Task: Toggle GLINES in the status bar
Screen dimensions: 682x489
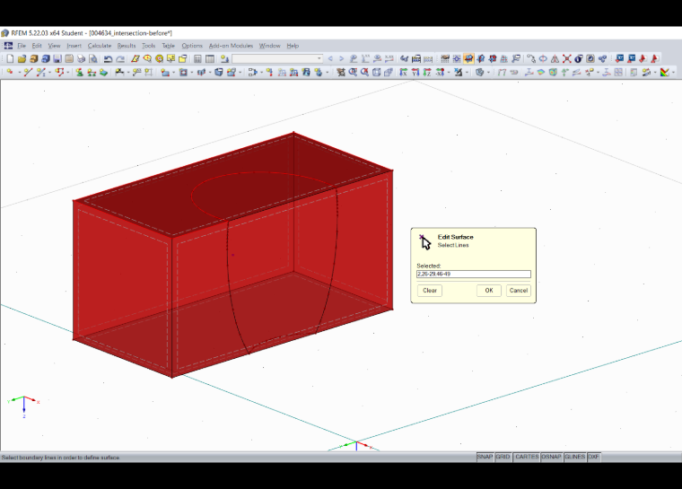Action: 574,457
